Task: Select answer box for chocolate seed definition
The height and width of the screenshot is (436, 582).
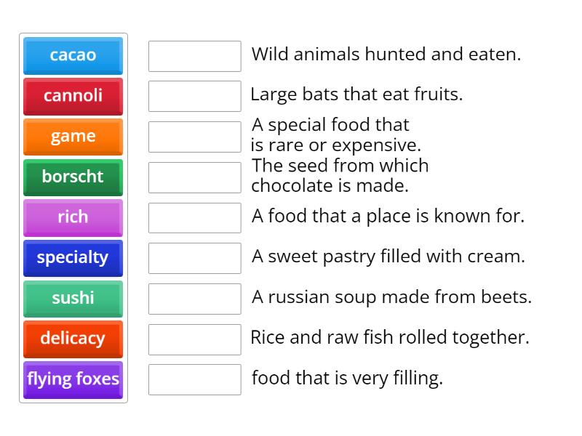Action: (x=194, y=177)
